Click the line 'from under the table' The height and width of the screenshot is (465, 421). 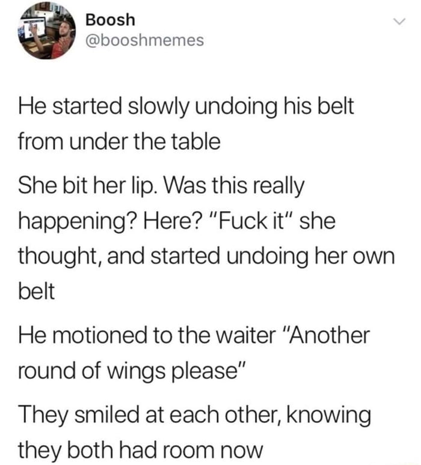120,142
